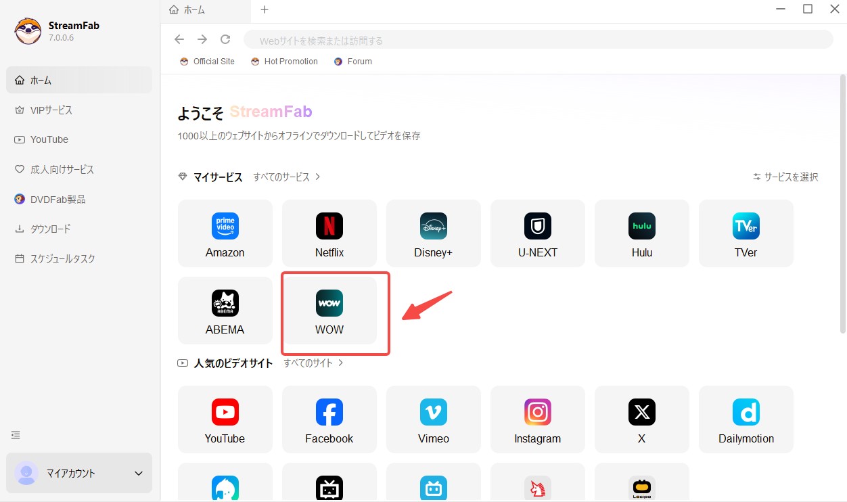
Task: Collapse the left sidebar panel
Action: click(16, 436)
